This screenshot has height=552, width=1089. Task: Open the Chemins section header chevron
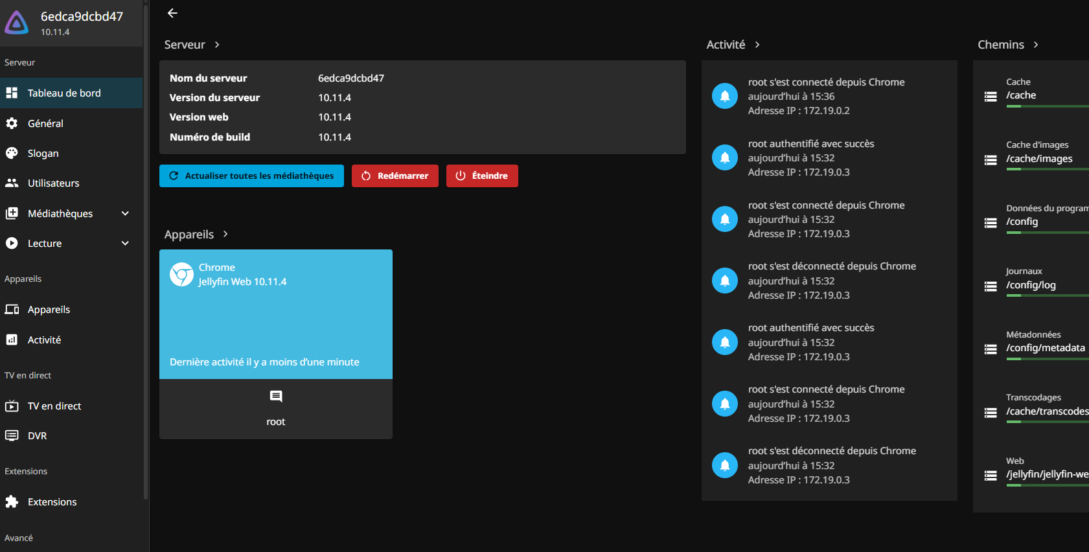1036,45
